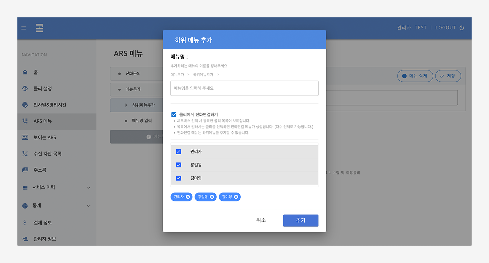Click the home icon in the navigation
489x263 pixels.
[25, 72]
